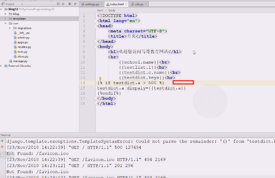
Task: Hide the Project panel with the hide icon
Action: tap(76, 4)
